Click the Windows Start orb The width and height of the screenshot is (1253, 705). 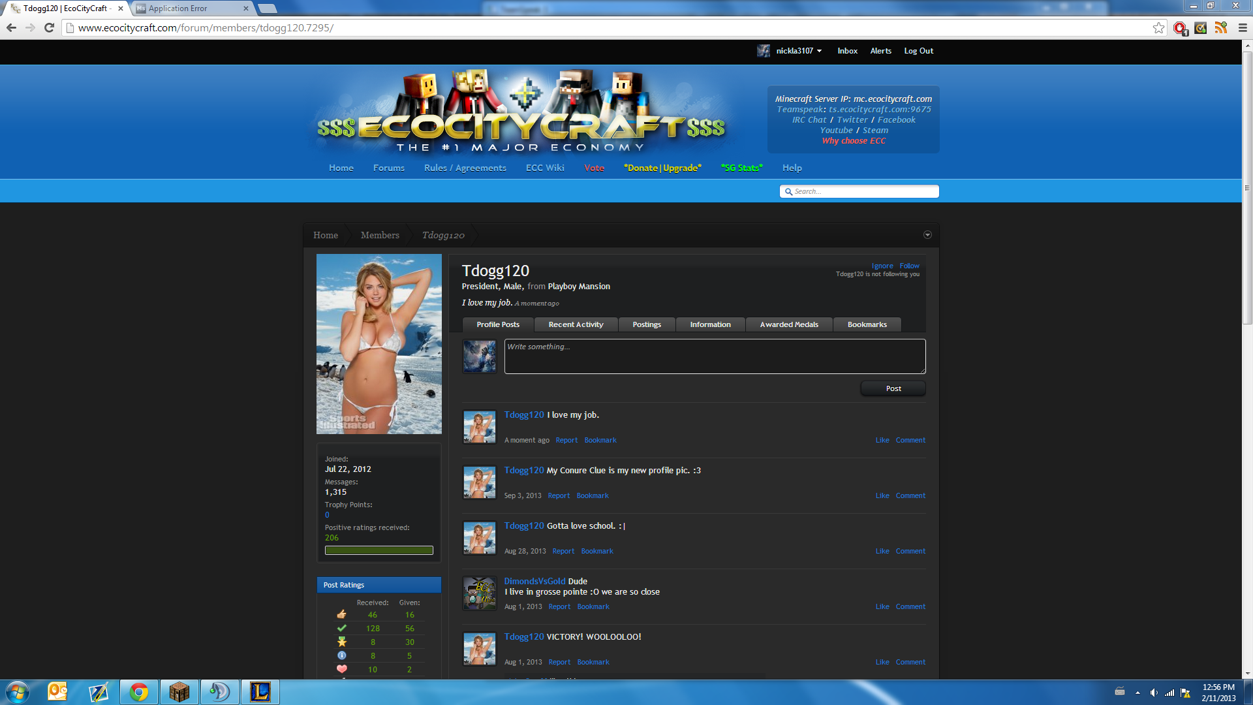[x=18, y=691]
